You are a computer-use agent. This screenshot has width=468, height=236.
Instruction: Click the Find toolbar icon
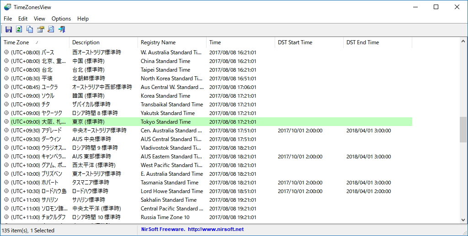51,29
